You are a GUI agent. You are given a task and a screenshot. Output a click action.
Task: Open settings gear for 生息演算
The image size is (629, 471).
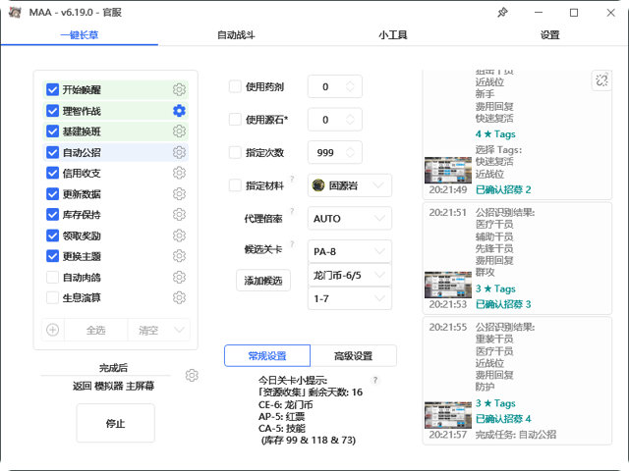click(x=179, y=297)
